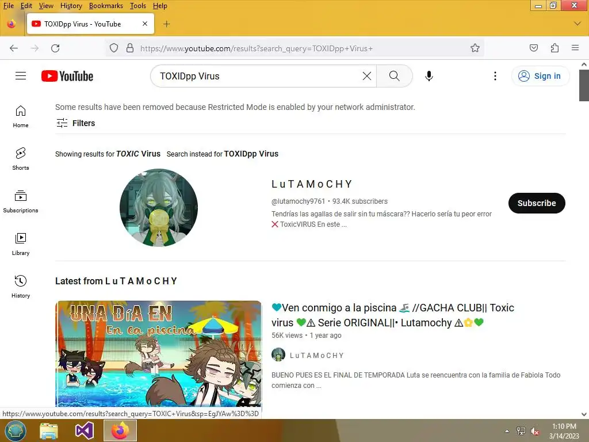Click the Restricted Mode notice text

[235, 107]
